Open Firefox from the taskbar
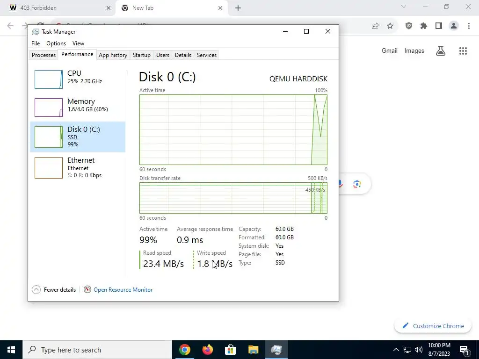 (207, 350)
